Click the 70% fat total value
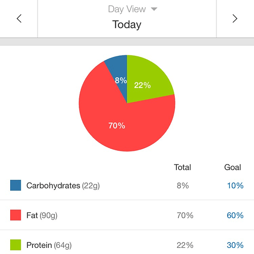This screenshot has height=254, width=254. tap(185, 215)
